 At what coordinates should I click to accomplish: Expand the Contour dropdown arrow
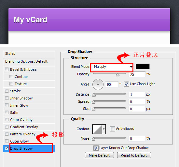click(x=104, y=129)
